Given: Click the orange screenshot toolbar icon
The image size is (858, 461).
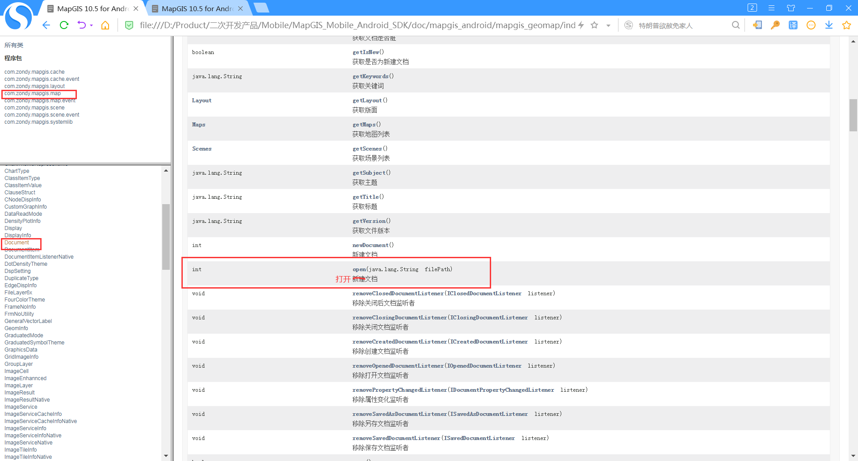Looking at the screenshot, I should [757, 25].
